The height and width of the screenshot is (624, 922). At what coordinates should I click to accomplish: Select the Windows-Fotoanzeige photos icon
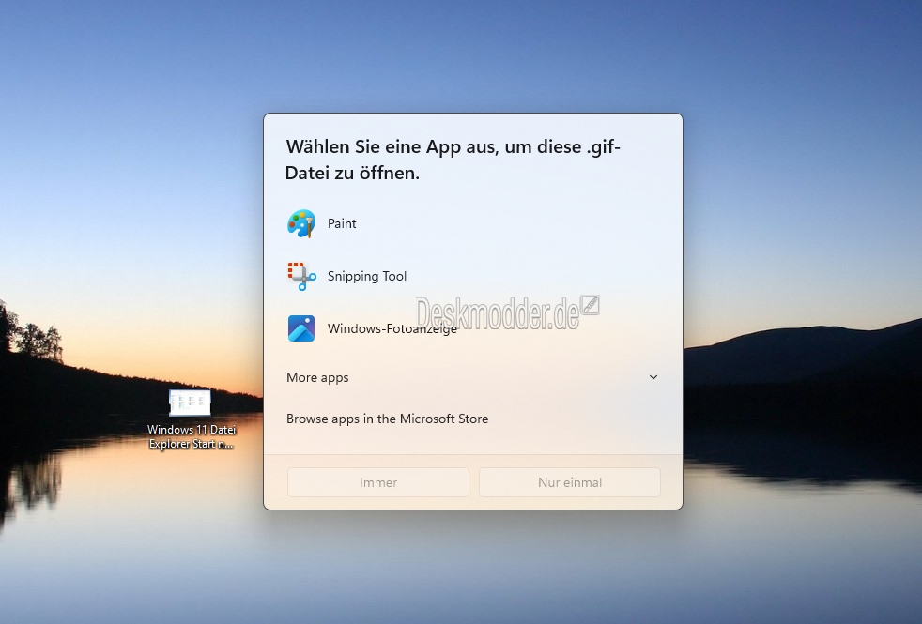(301, 328)
